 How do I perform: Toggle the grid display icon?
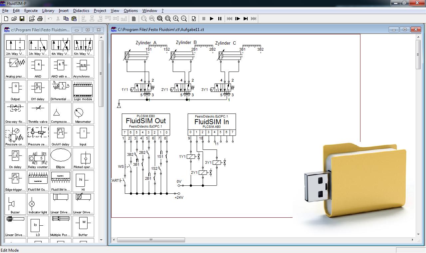[x=134, y=19]
